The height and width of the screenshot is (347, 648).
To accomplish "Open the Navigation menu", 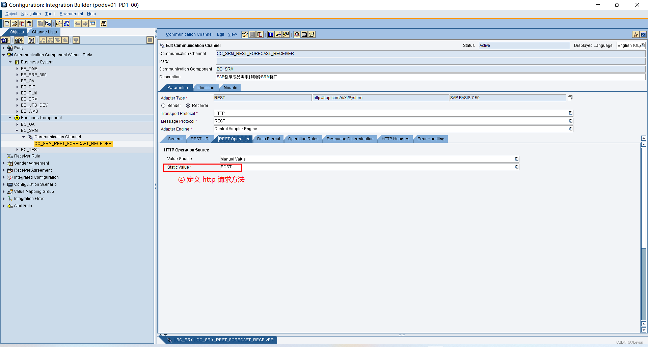I will coord(31,14).
